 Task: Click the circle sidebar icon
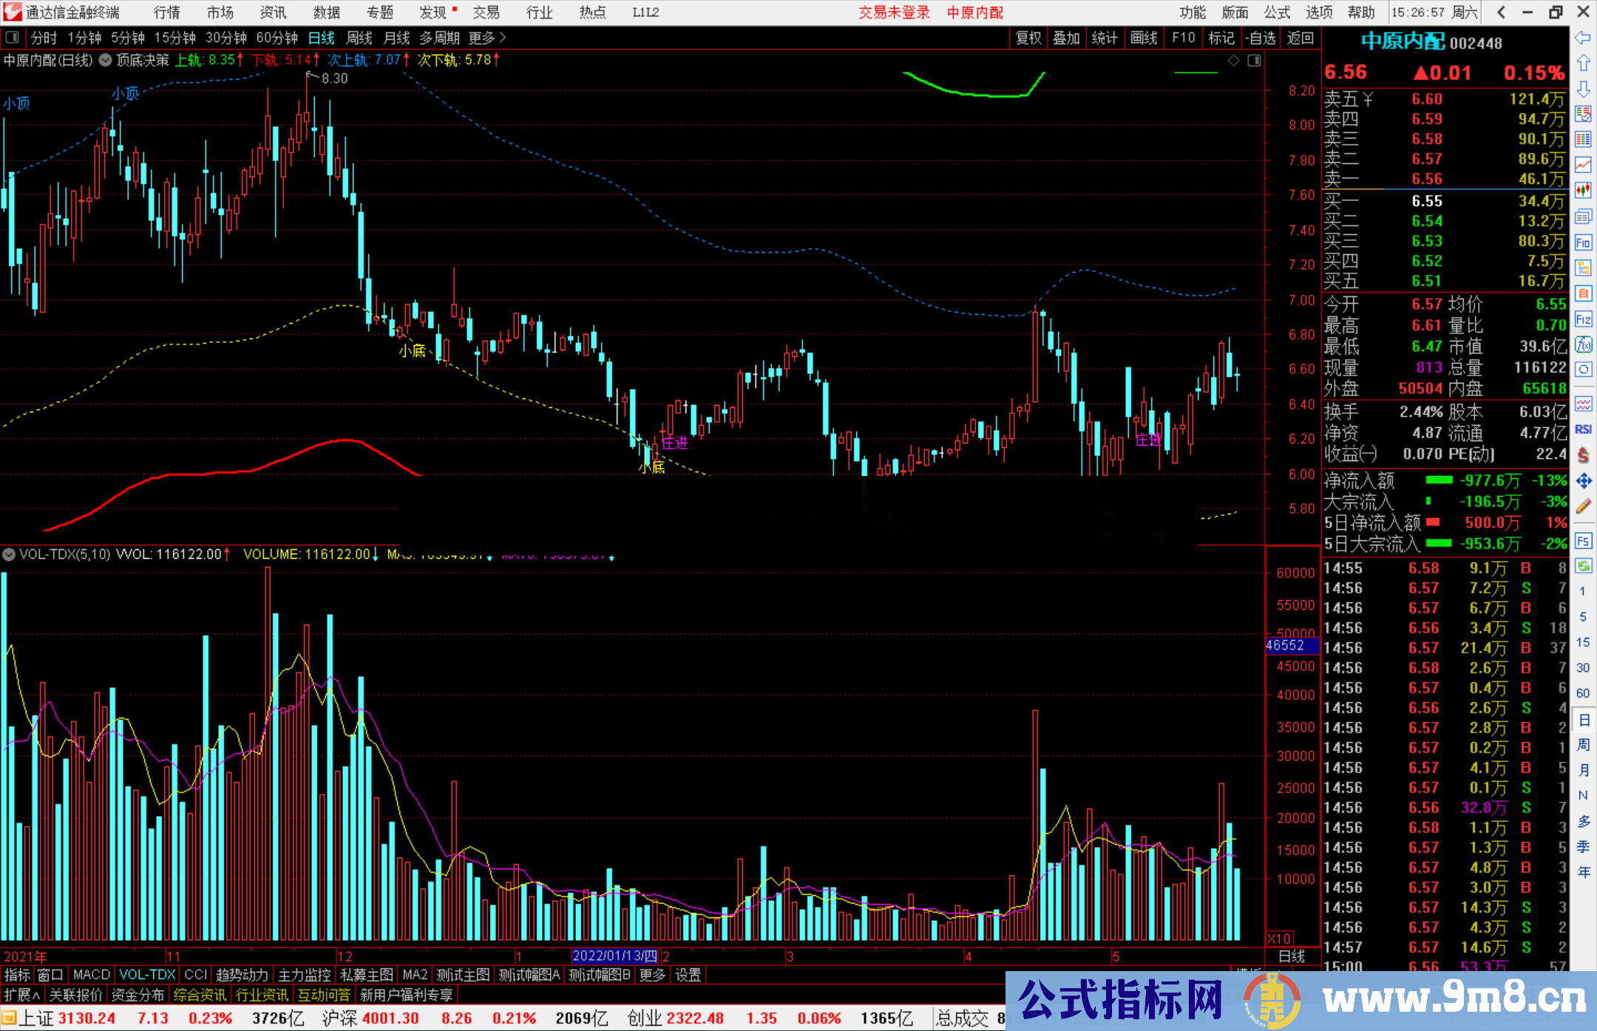(x=1583, y=369)
